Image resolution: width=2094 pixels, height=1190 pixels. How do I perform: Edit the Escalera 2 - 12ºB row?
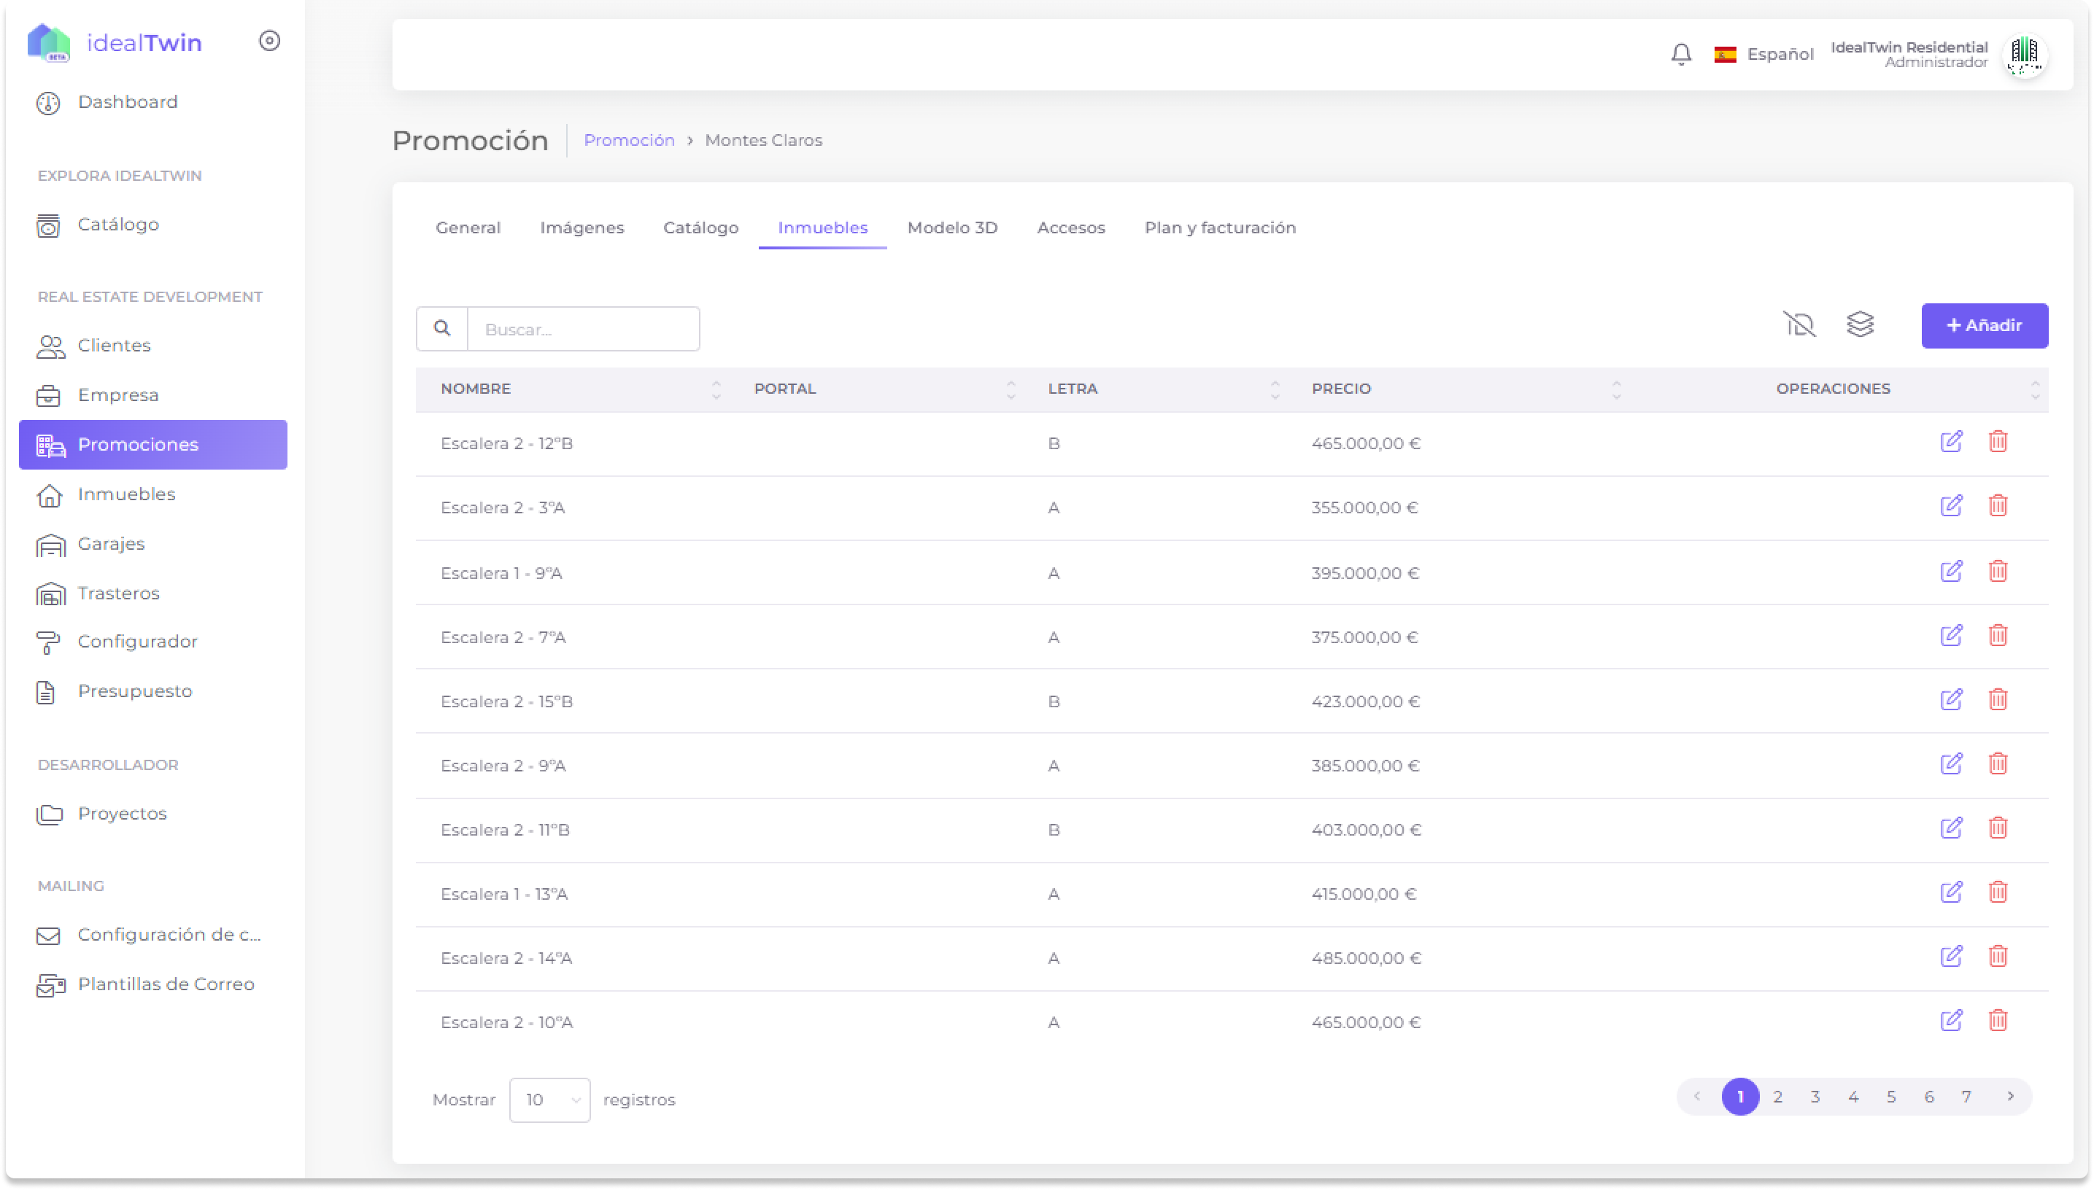pyautogui.click(x=1951, y=442)
